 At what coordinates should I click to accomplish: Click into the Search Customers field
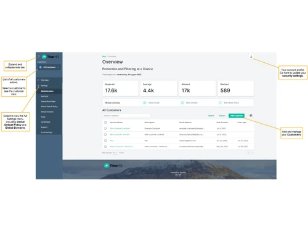(126, 116)
